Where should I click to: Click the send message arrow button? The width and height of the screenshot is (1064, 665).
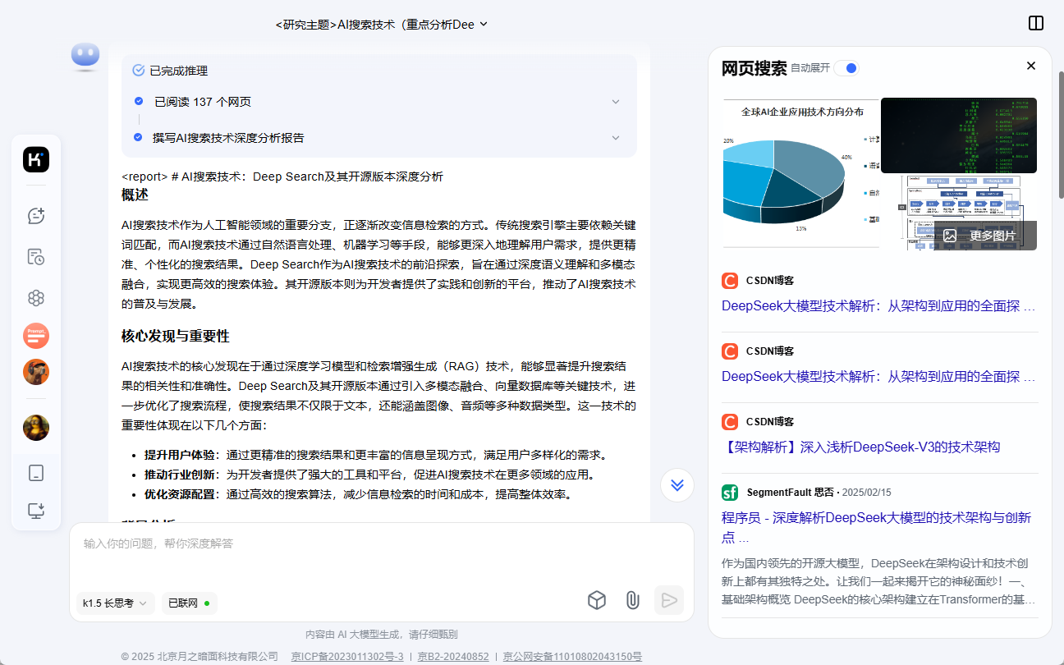pos(669,600)
